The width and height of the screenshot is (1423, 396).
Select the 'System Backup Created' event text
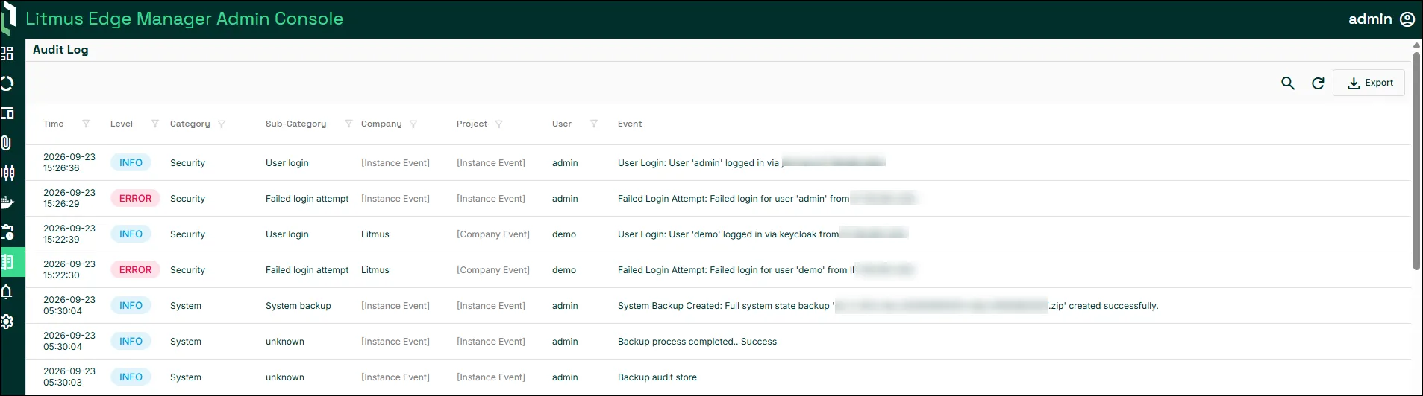click(888, 306)
